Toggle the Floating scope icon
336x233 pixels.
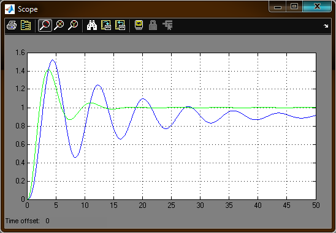(x=139, y=25)
